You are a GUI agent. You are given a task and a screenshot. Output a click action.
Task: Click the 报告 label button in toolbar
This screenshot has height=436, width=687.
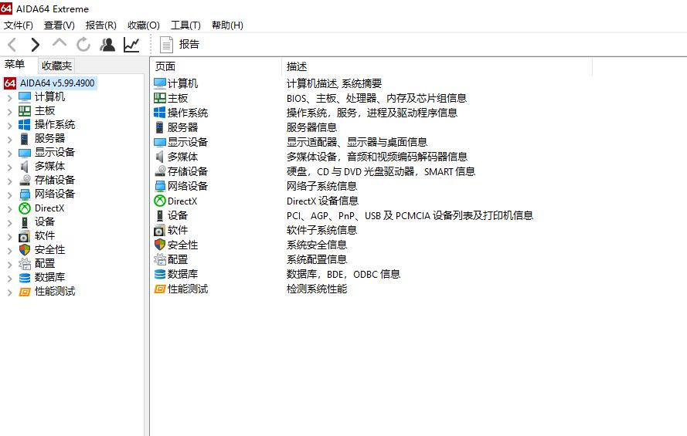pos(189,44)
